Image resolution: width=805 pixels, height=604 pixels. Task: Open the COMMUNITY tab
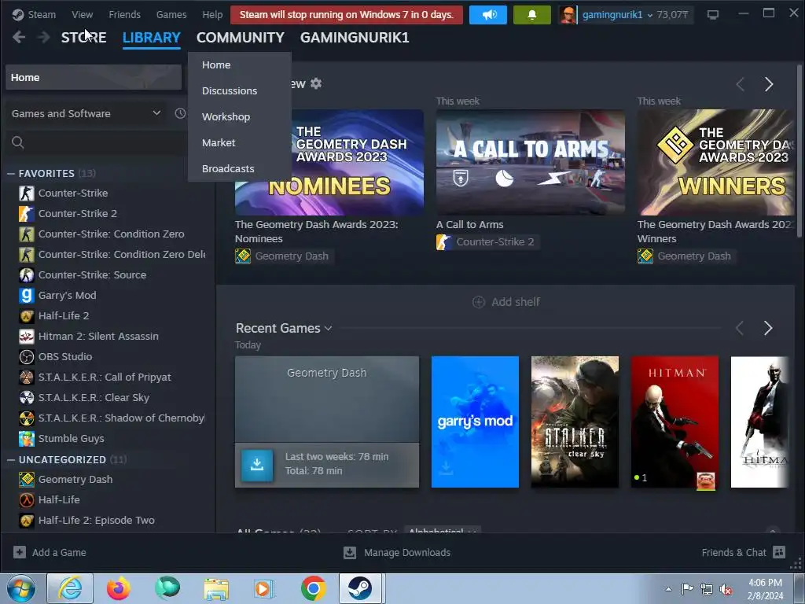point(241,38)
